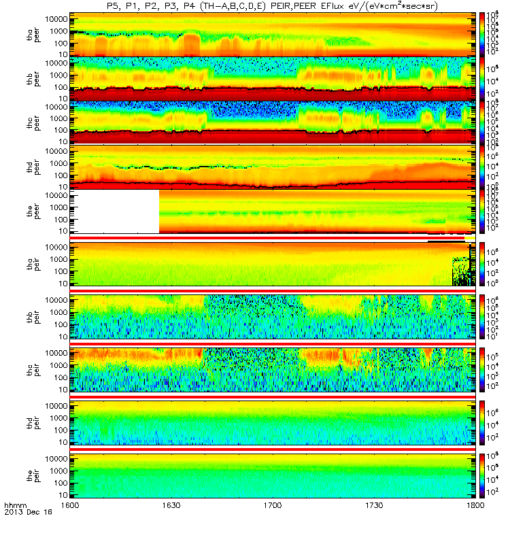Select the thb peer electron spectrogram panel

click(x=273, y=79)
